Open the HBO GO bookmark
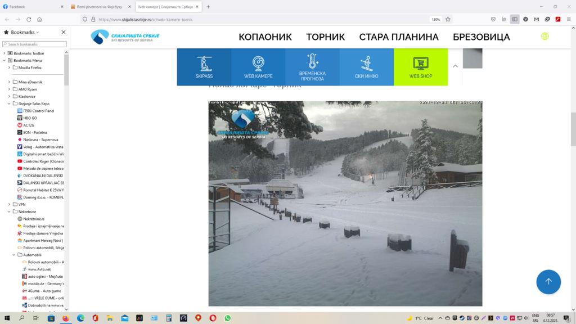 click(30, 118)
